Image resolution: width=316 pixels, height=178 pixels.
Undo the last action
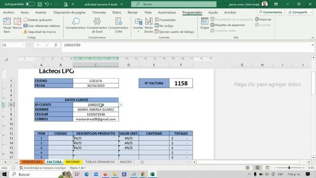click(x=47, y=4)
